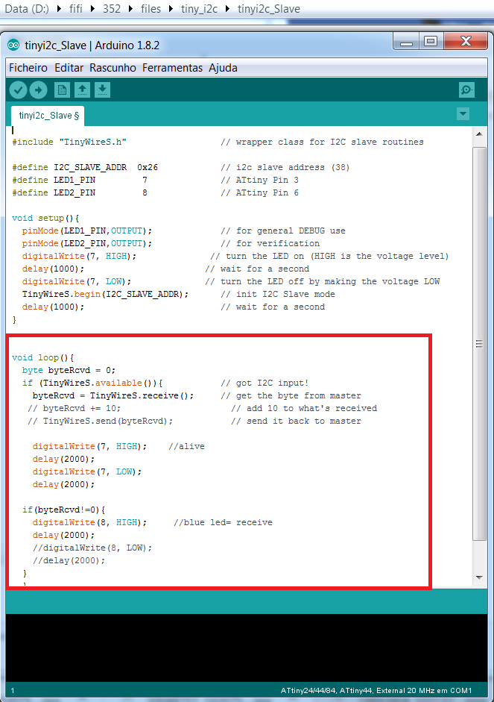Click 'TinyWireS.begin(I2C_SLAVE_ADDR);' line
Image resolution: width=494 pixels, height=702 pixels.
click(106, 294)
